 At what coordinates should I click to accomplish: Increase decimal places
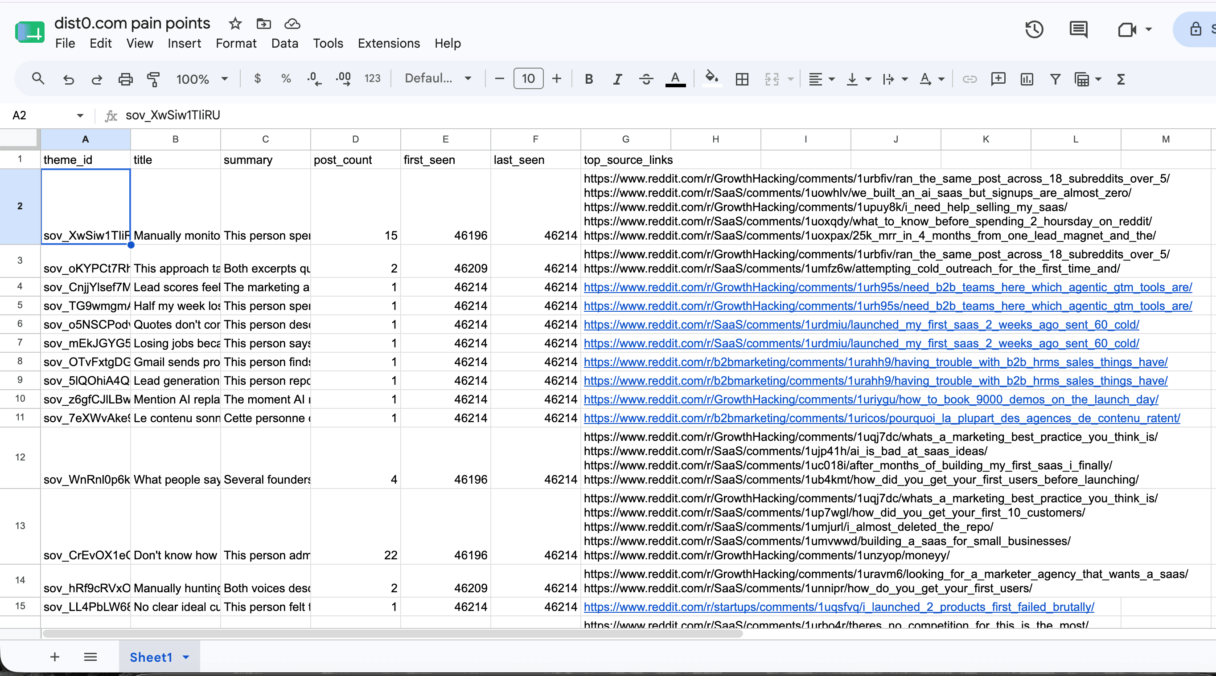point(343,79)
